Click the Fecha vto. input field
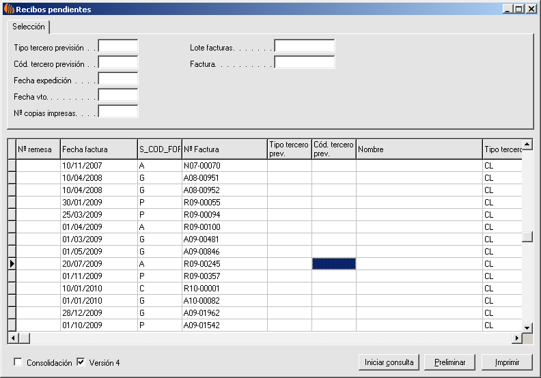The image size is (541, 378). 118,96
